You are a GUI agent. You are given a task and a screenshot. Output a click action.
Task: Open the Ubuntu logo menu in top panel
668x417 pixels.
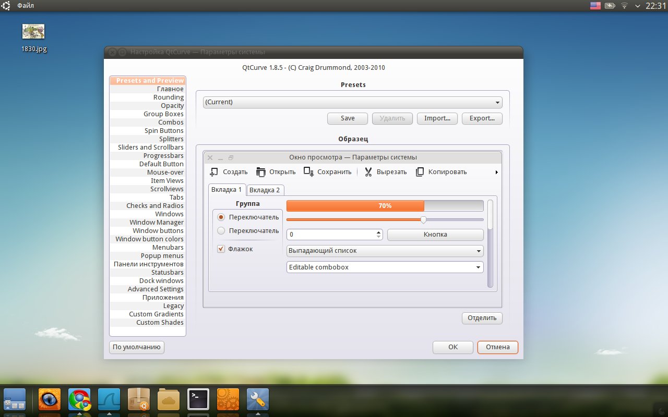coord(6,6)
